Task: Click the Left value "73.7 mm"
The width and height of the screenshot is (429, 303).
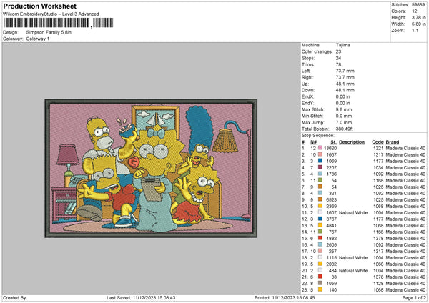Action: tap(345, 71)
